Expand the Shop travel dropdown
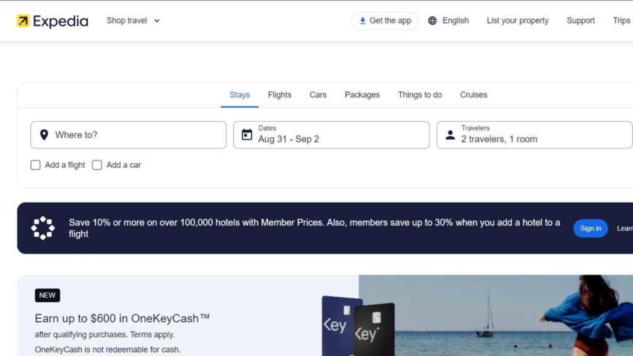The width and height of the screenshot is (633, 356). click(133, 20)
